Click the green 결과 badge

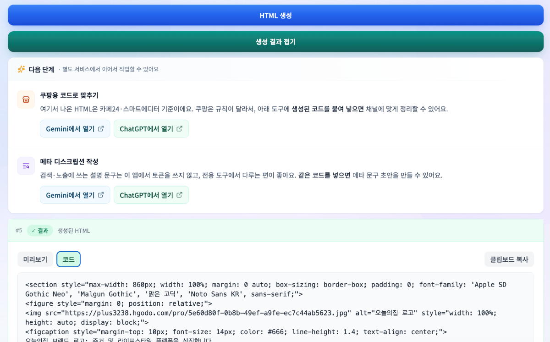(x=40, y=231)
